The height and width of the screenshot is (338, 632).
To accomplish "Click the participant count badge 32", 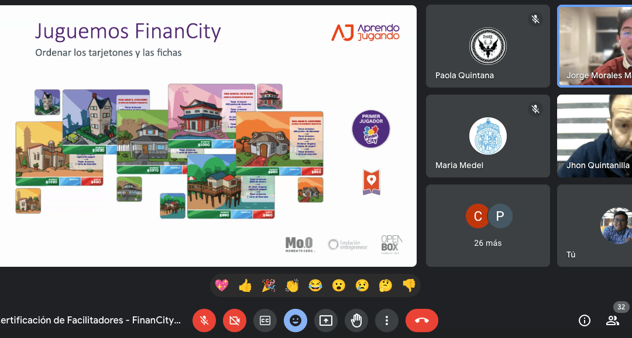I will (621, 307).
